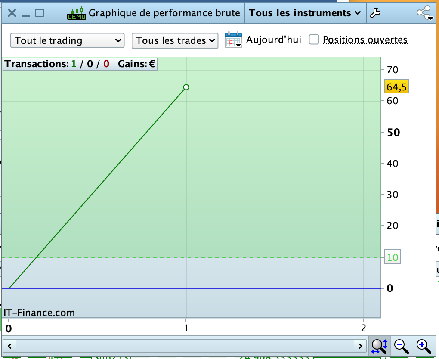Click the bold 50 y-axis value
This screenshot has width=439, height=359.
point(393,133)
